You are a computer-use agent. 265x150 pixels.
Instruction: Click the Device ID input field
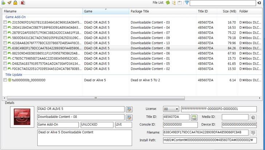[x=239, y=125]
